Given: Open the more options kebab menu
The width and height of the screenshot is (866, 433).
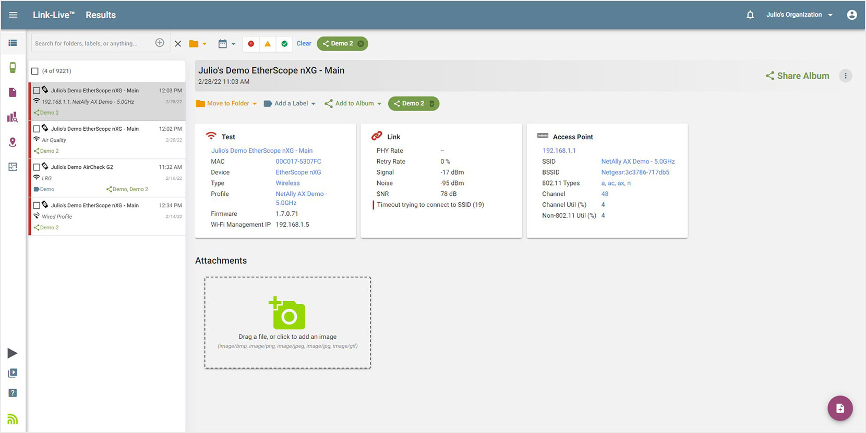Looking at the screenshot, I should point(846,76).
